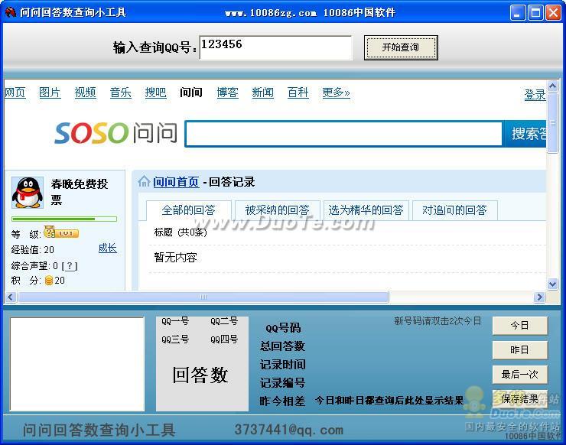Click the 暂无内容 text
This screenshot has height=445, width=566.
[x=175, y=258]
